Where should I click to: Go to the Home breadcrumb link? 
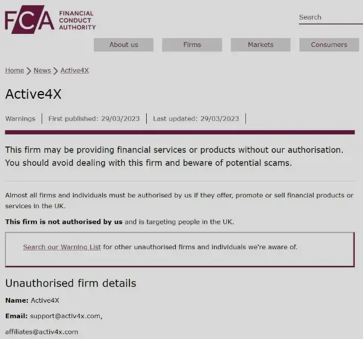pos(14,70)
